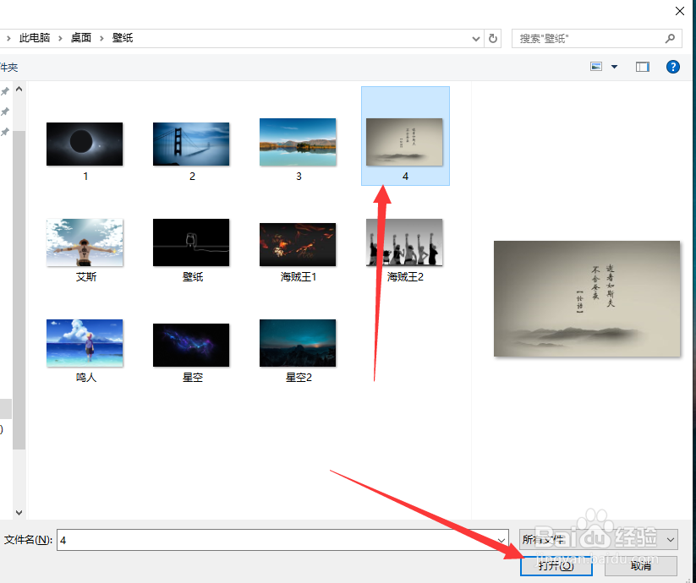696x583 pixels.
Task: Open Help via the blue question mark icon
Action: (672, 66)
